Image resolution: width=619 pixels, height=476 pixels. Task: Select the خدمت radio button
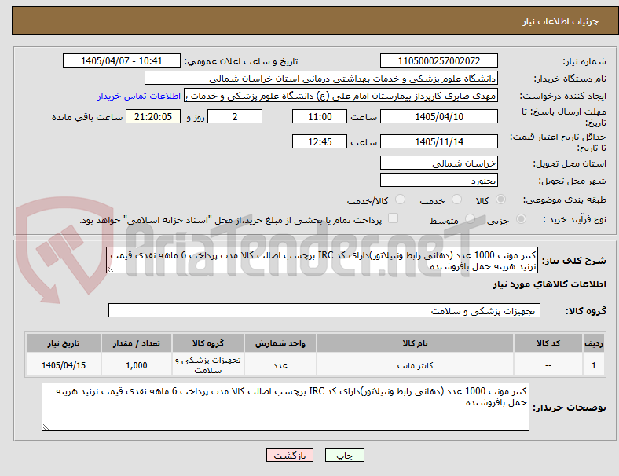click(x=456, y=200)
